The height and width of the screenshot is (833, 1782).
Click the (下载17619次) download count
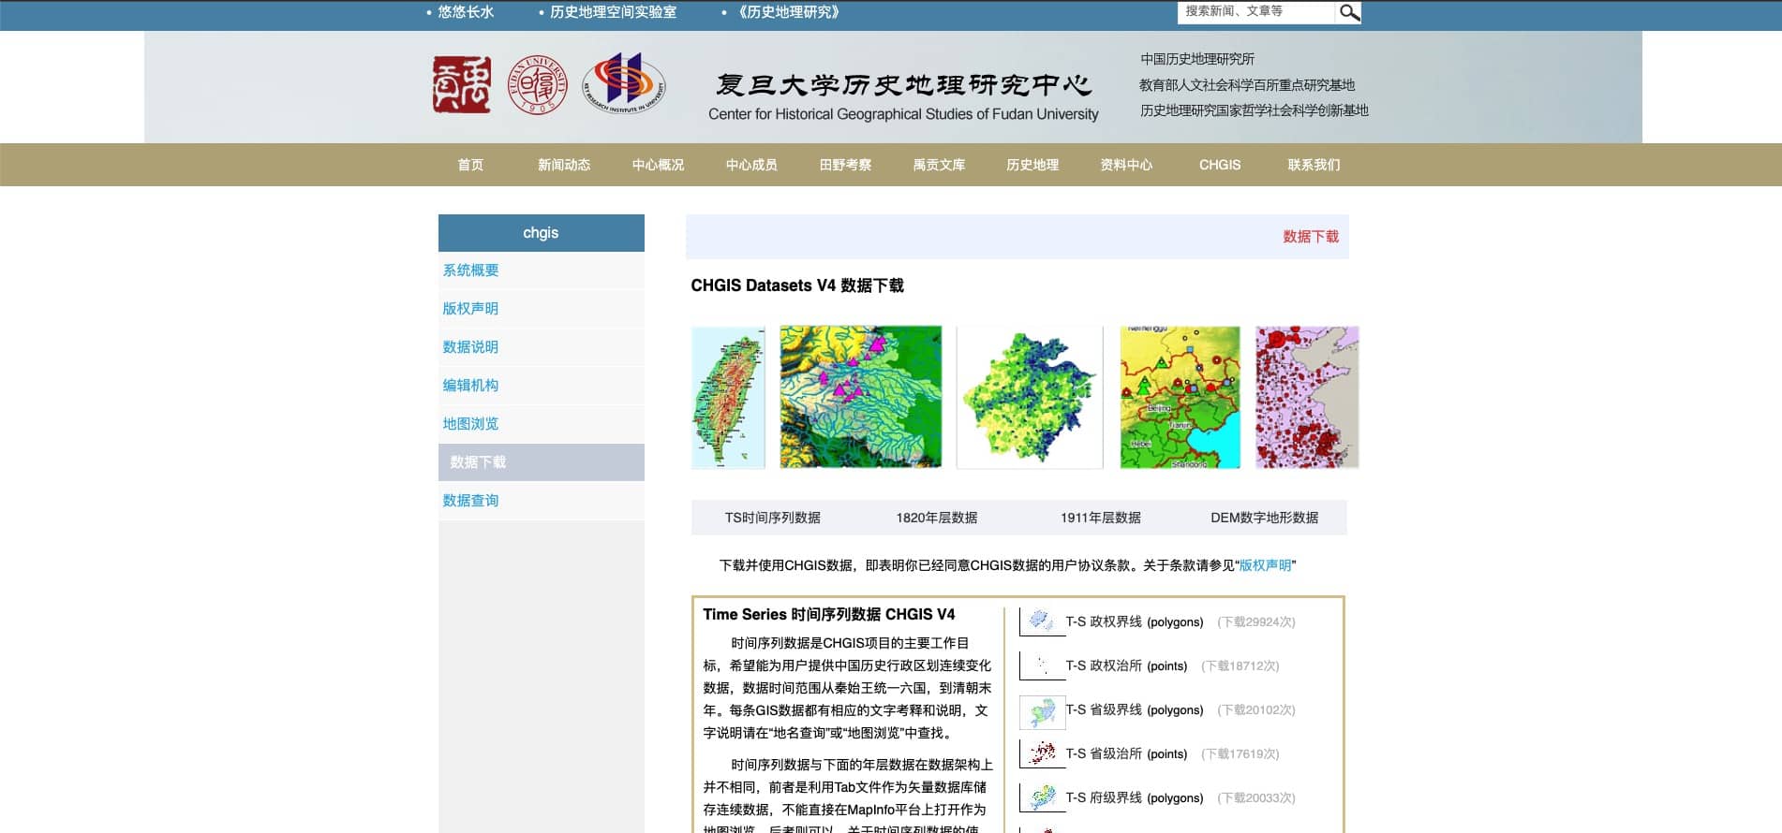tap(1240, 754)
